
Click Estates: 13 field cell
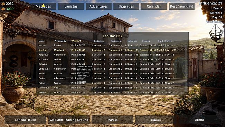point(148,50)
